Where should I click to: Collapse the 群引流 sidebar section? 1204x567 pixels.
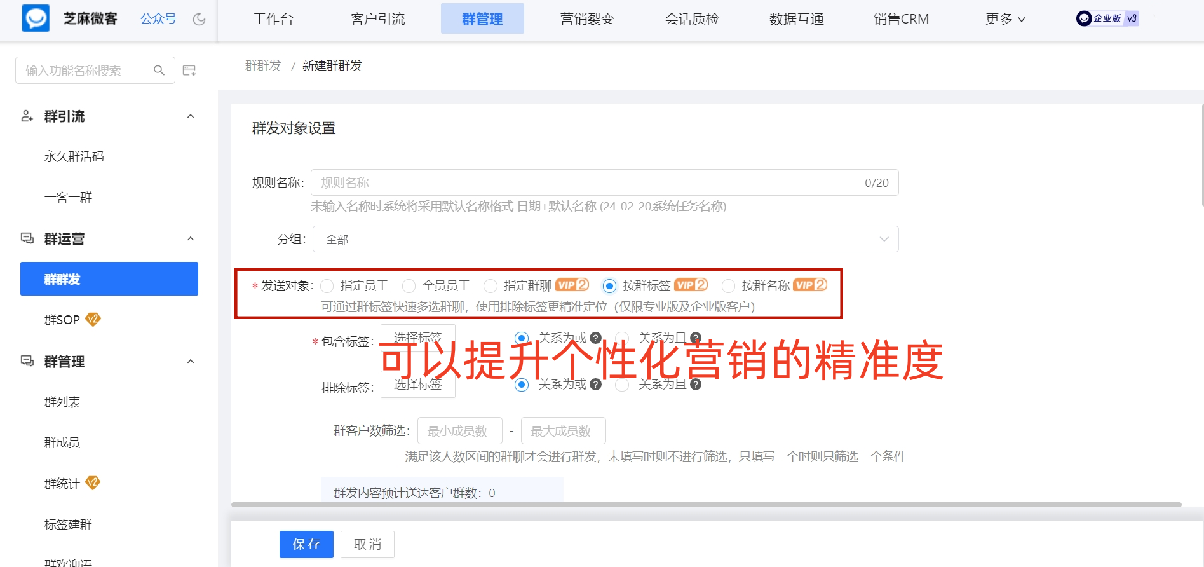pyautogui.click(x=191, y=116)
